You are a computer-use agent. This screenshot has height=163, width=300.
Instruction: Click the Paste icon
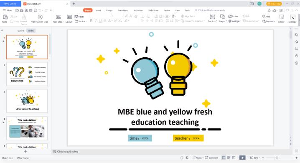coord(5,17)
